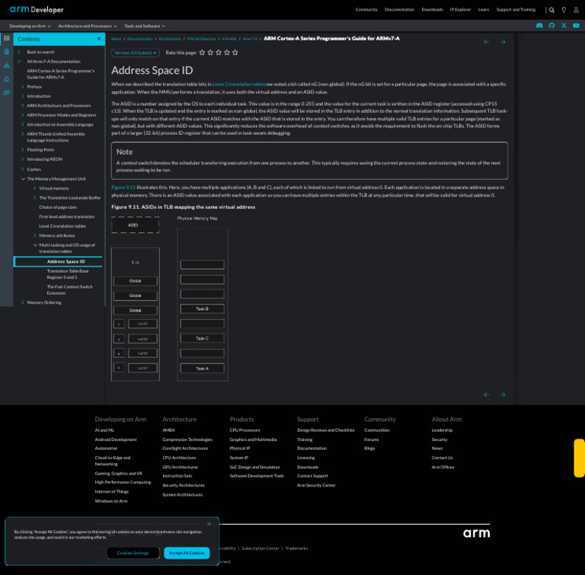Open Community in top navigation
The image size is (585, 575).
(366, 10)
